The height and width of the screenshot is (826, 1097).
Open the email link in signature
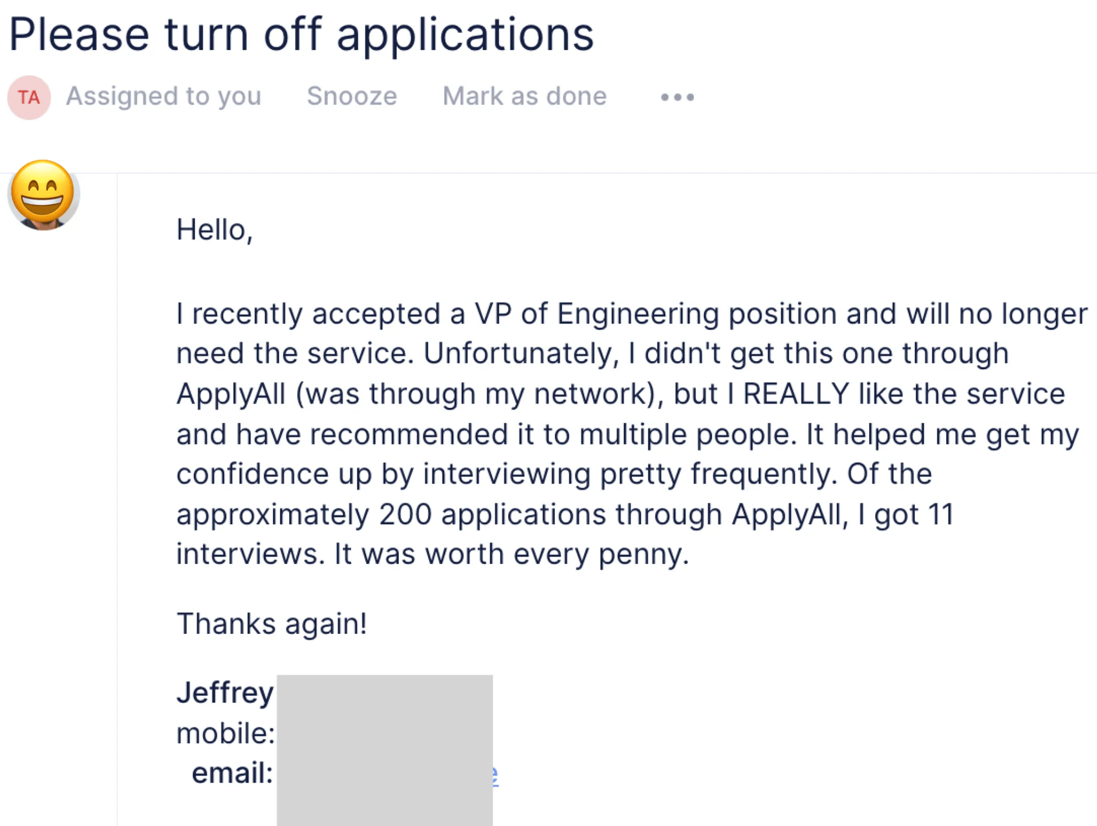click(x=495, y=775)
